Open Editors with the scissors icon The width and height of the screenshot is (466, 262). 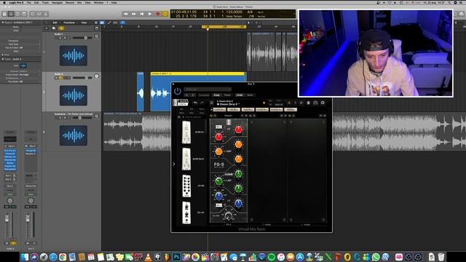pos(46,14)
